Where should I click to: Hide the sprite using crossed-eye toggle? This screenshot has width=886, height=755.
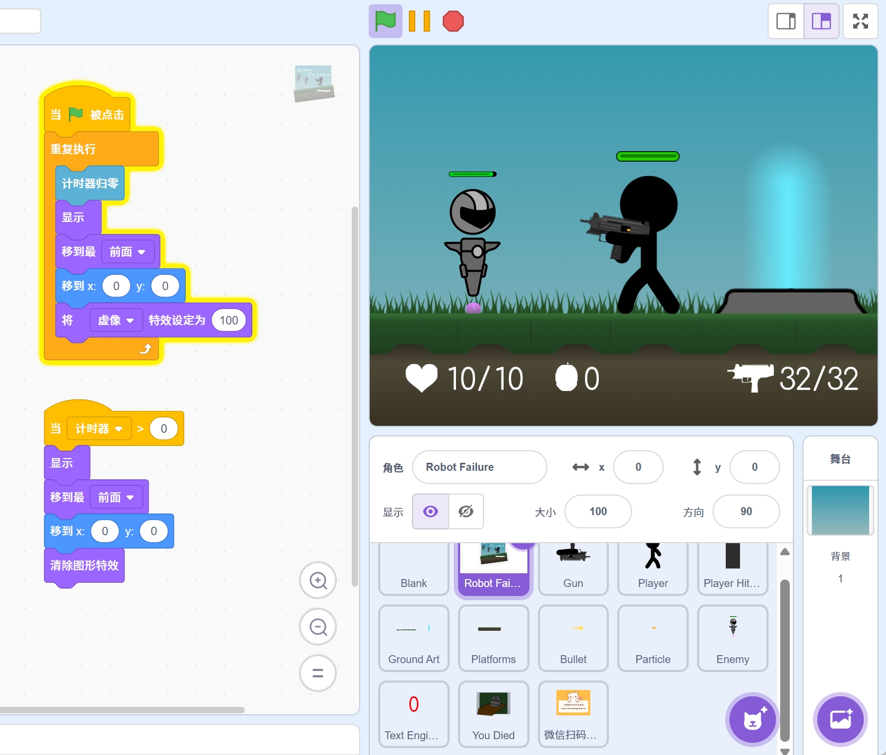[466, 511]
